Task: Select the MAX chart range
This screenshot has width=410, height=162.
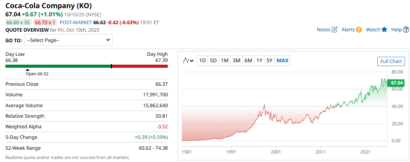Action: pos(282,61)
